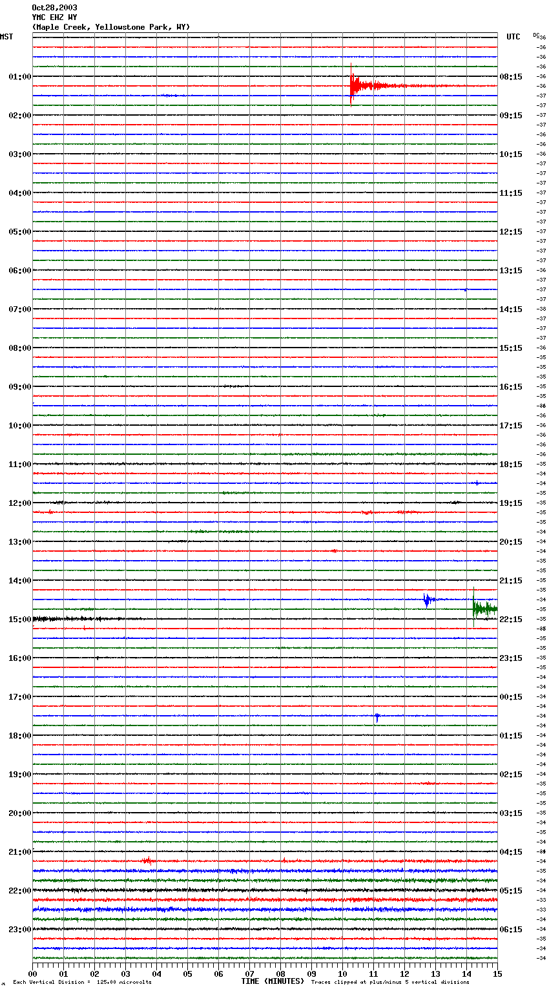Select the 19:00 MST time label

(20, 775)
